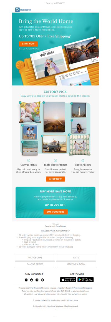
Task: Click the circled number 1 Canvas Prints icon
Action: (x=29, y=160)
